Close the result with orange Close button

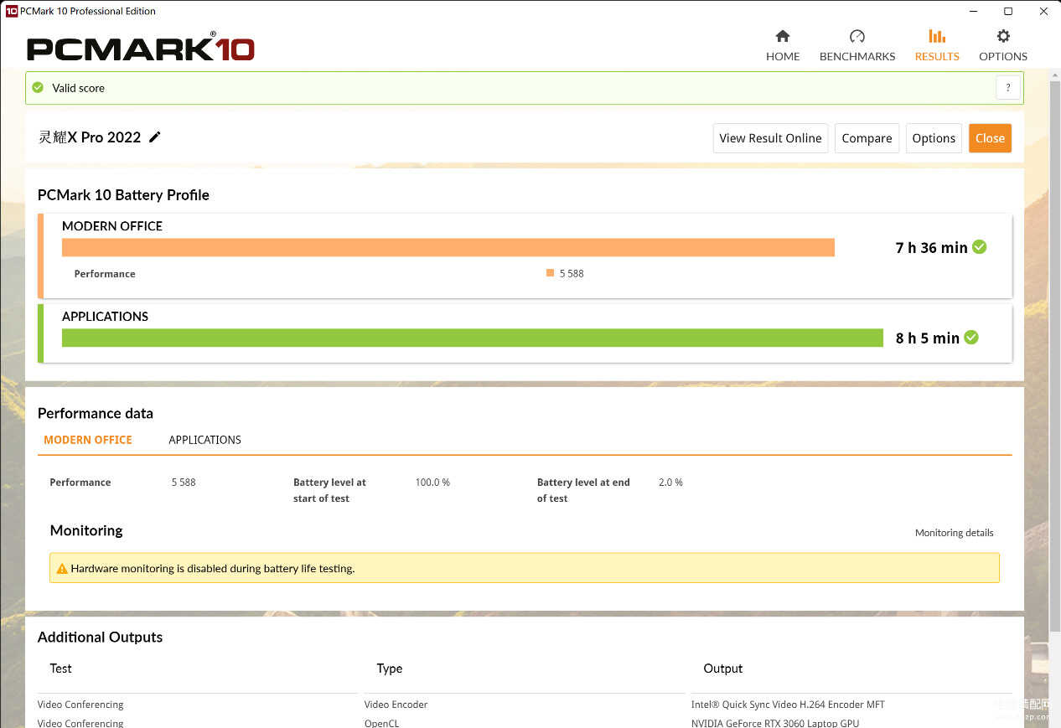pyautogui.click(x=990, y=138)
